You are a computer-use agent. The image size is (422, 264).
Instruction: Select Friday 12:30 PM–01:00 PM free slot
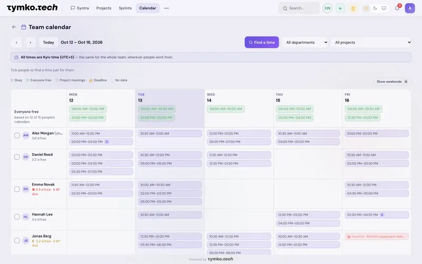(x=362, y=117)
